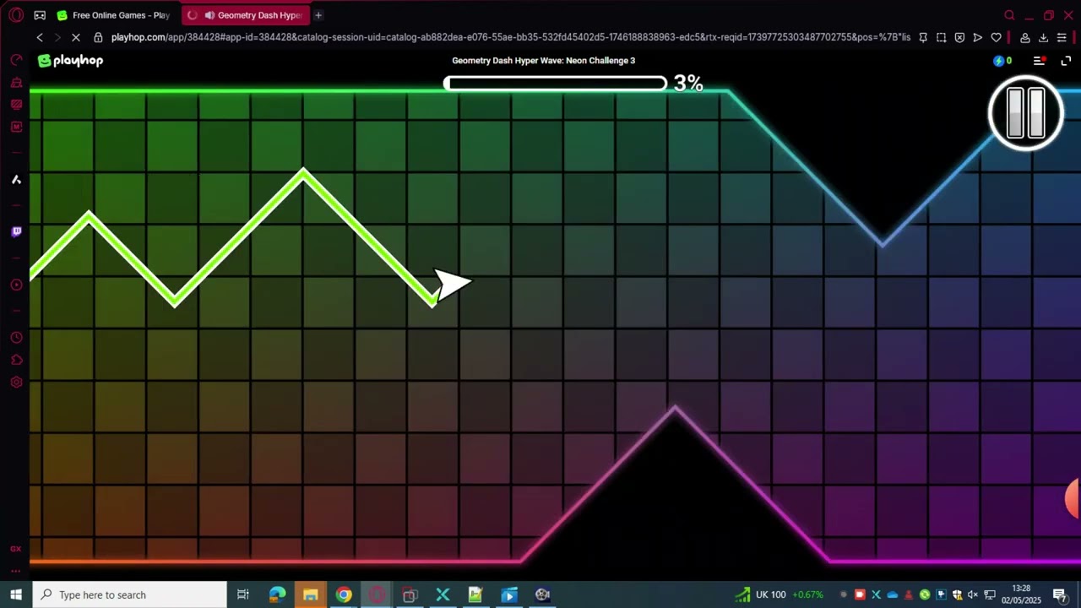Open Twitch in the Opera sidebar
The width and height of the screenshot is (1081, 608).
point(16,231)
